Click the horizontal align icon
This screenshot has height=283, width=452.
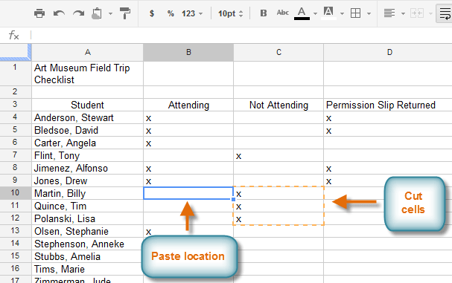389,13
